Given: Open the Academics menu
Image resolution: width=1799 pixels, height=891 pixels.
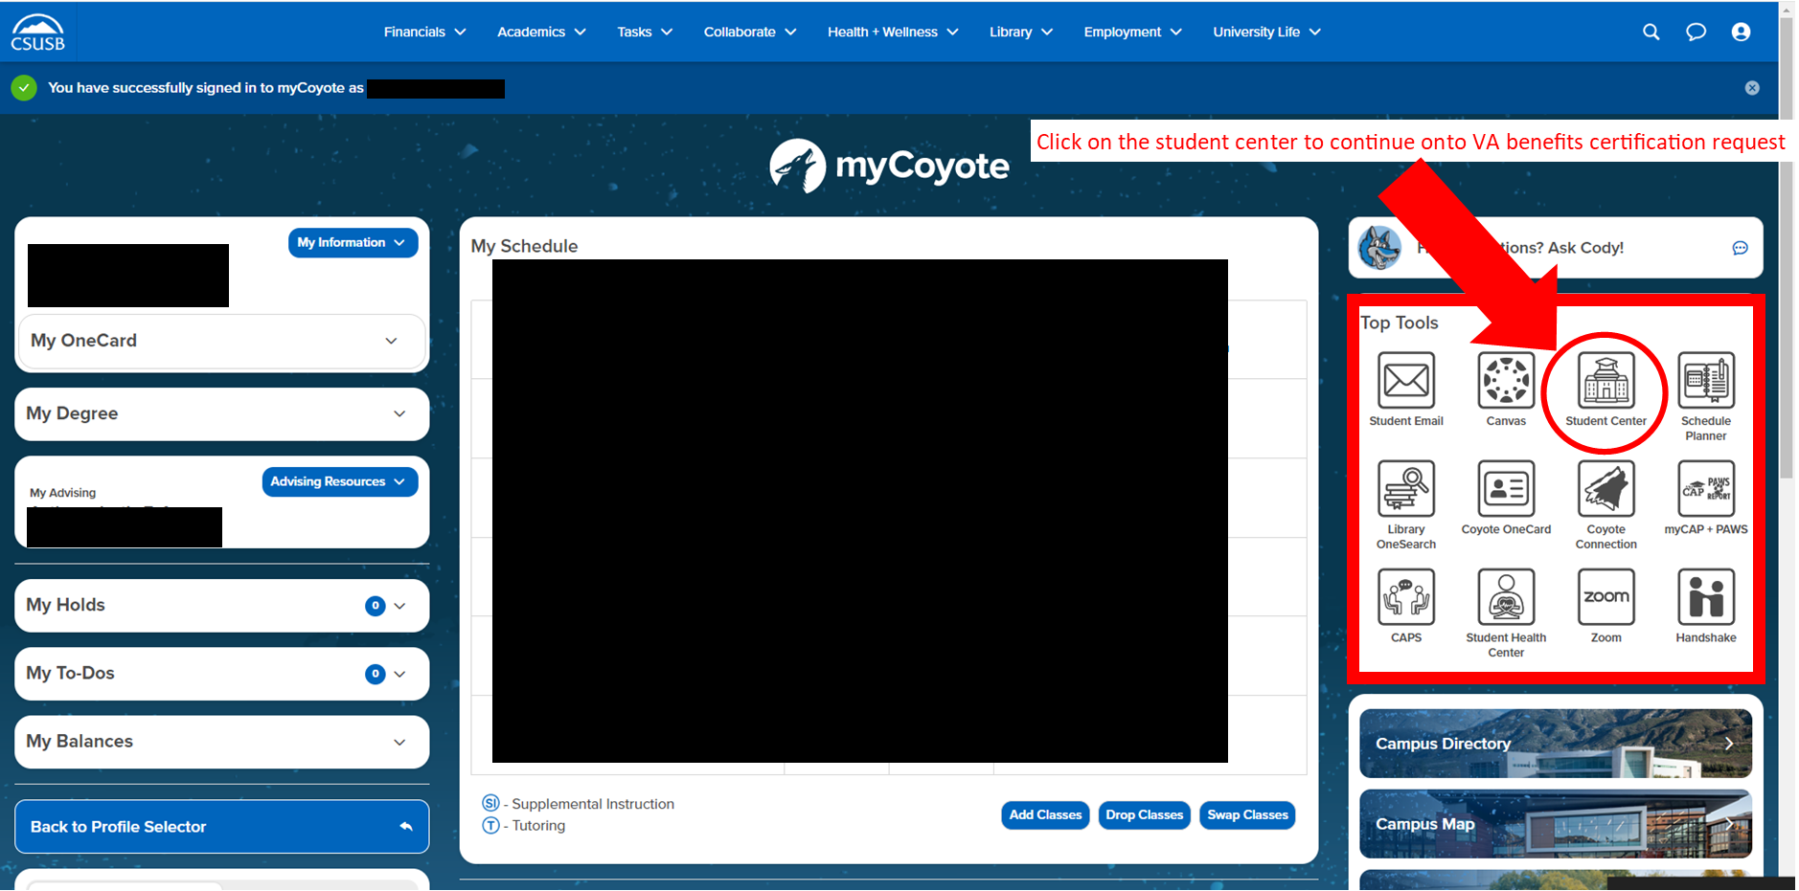Looking at the screenshot, I should coord(541,32).
